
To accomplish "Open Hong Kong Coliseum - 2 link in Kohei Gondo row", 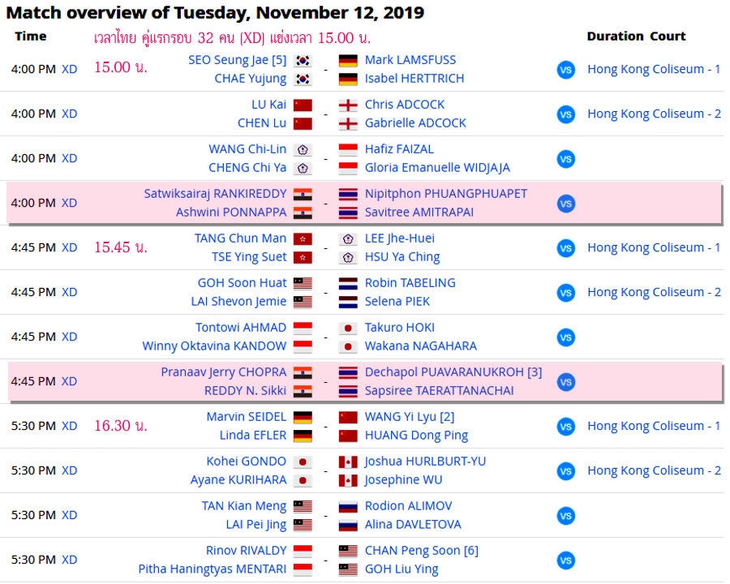I will coord(654,470).
